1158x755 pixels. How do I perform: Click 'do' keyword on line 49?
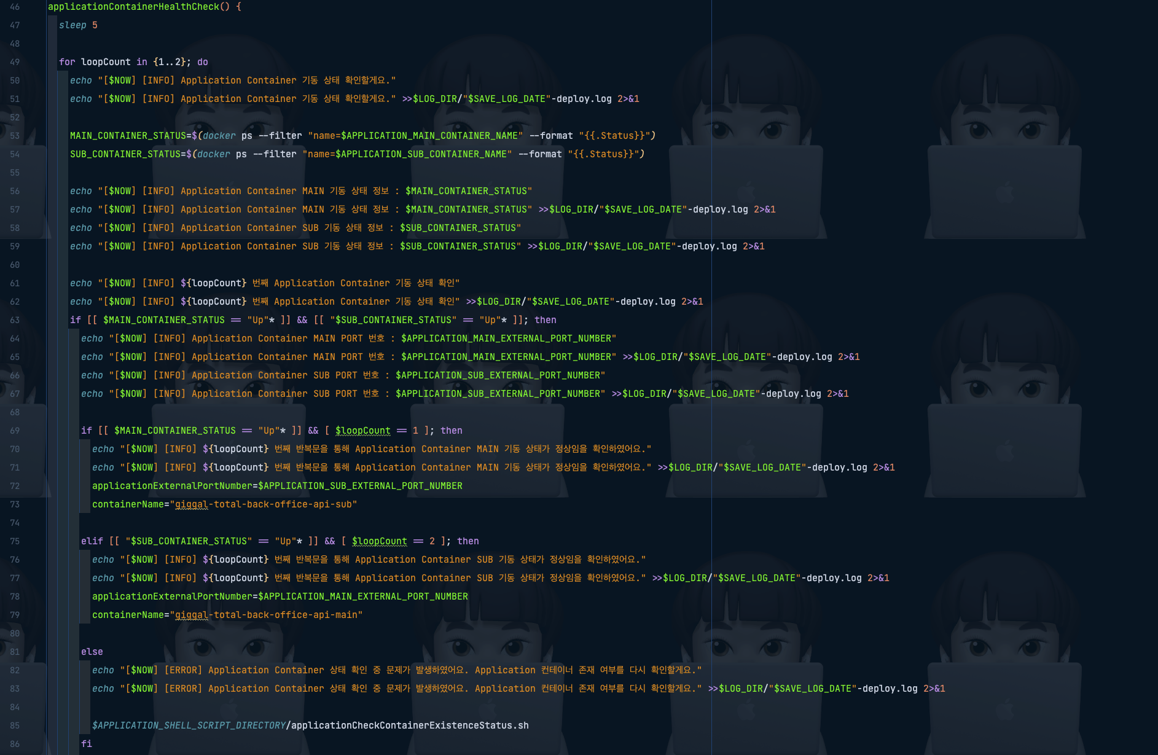203,62
